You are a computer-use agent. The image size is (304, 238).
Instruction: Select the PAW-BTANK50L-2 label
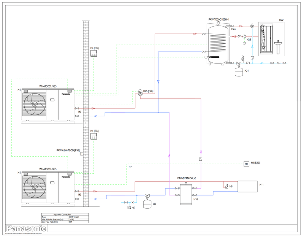tap(187, 178)
